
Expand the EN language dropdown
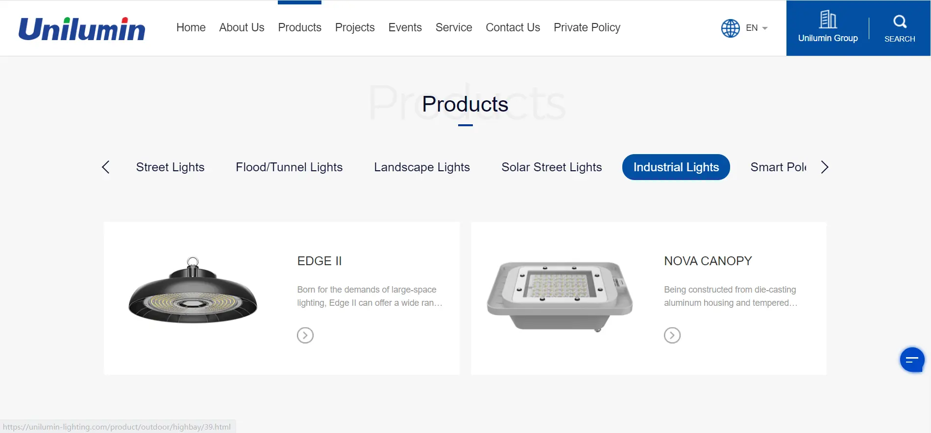(757, 28)
